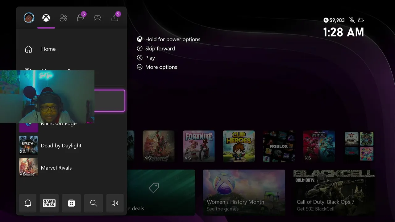
Task: Click the controller battery status icon
Action: 361,20
